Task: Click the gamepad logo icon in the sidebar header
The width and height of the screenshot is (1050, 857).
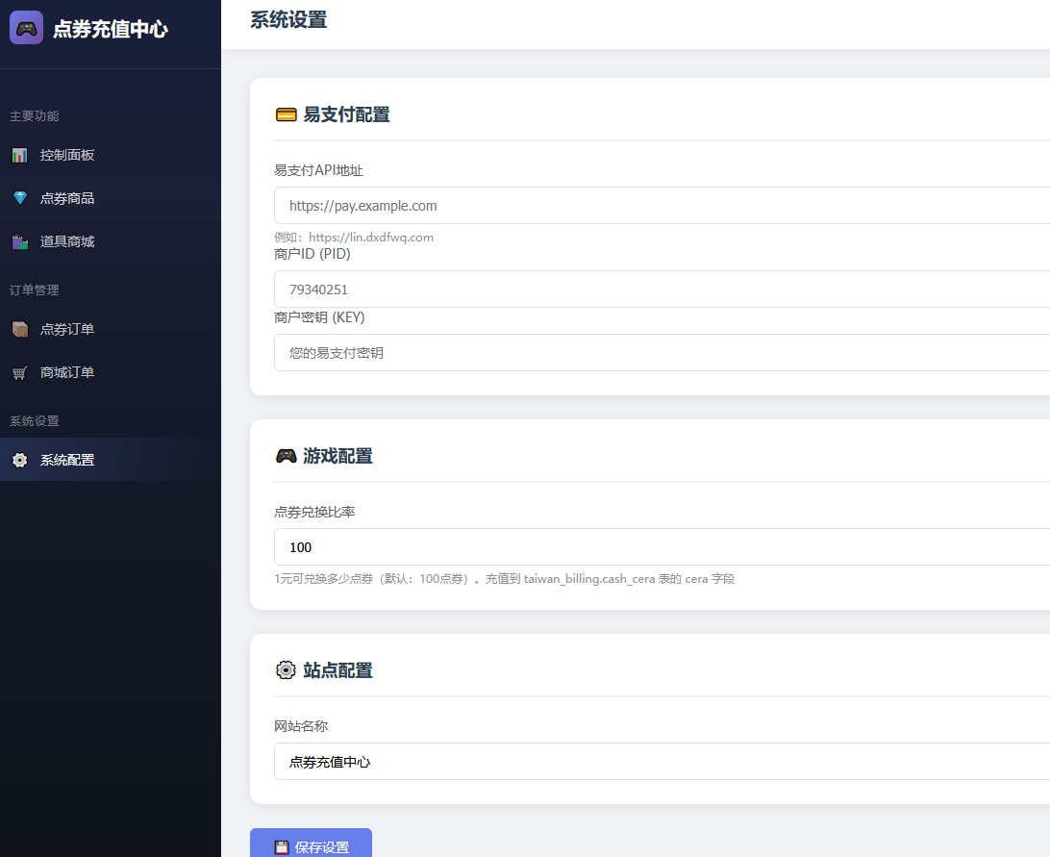Action: tap(26, 27)
